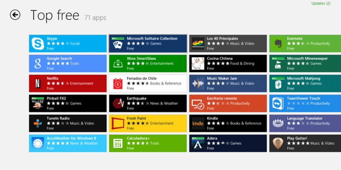The image size is (341, 170).
Task: Click Los 40 Principales title
Action: coord(222,39)
